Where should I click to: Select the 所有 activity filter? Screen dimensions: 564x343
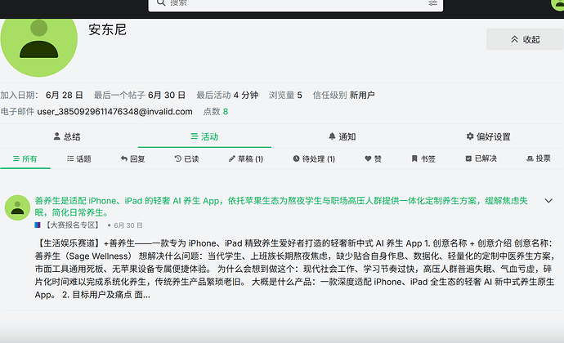(x=25, y=158)
